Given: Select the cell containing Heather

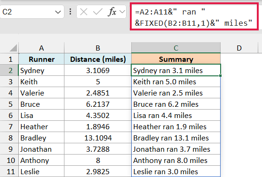Looking at the screenshot, I should pos(41,126).
